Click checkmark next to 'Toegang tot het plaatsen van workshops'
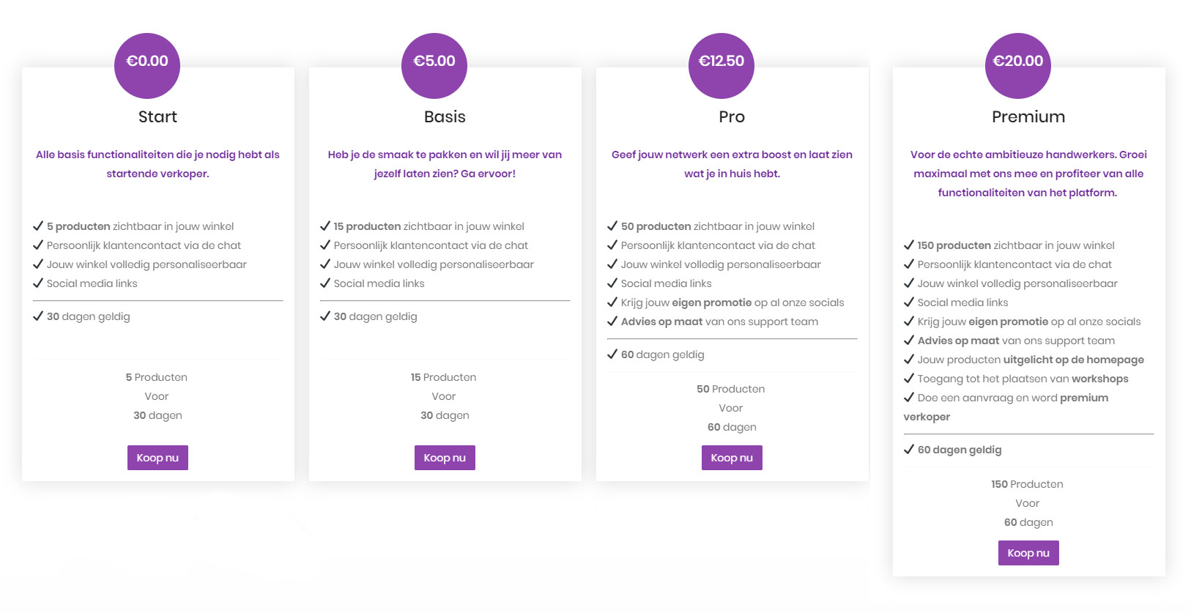This screenshot has width=1191, height=613. coord(909,379)
